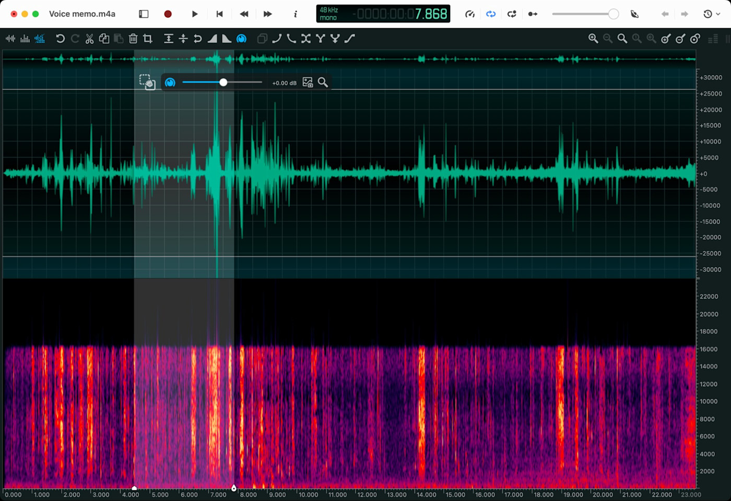Crop audio to the selection
Screen dimensions: 731x501
click(148, 39)
